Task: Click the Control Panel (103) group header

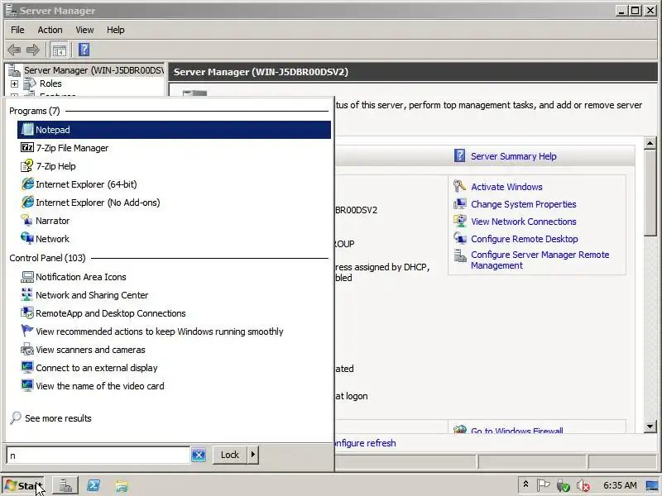Action: coord(47,258)
